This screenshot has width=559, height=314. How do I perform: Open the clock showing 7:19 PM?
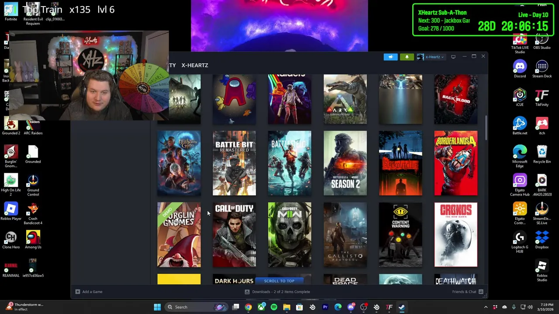pos(546,307)
